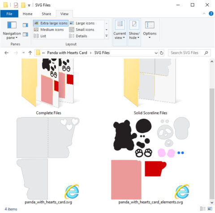
Task: Select Small icons layout
Action: pos(82,30)
